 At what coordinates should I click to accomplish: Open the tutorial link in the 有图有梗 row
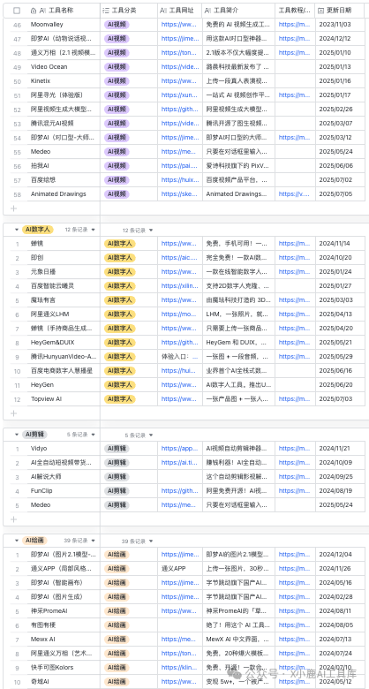pos(294,625)
